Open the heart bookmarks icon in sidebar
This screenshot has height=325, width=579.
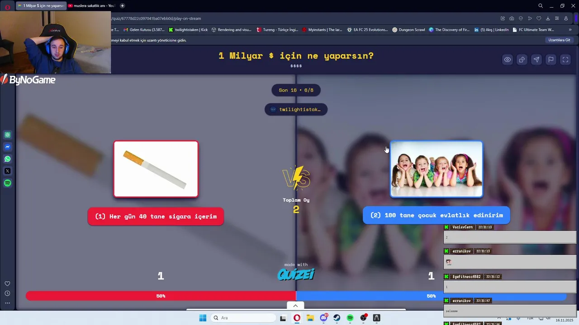[x=7, y=283]
